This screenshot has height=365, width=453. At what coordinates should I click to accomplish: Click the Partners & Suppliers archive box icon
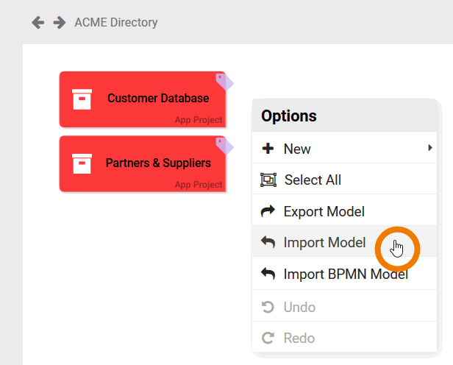pos(82,163)
